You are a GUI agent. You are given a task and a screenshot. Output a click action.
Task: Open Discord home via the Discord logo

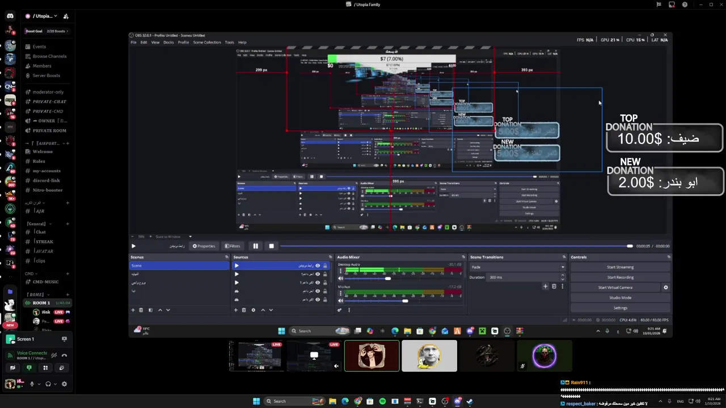click(10, 16)
